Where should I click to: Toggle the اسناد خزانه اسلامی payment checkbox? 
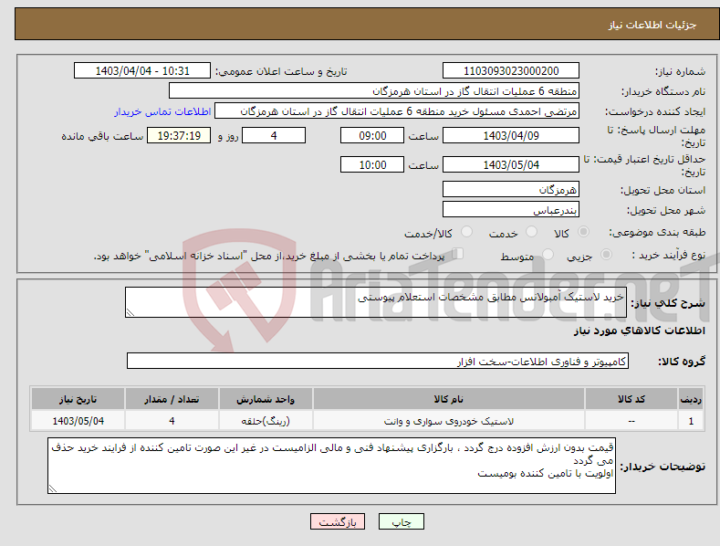pyautogui.click(x=457, y=253)
